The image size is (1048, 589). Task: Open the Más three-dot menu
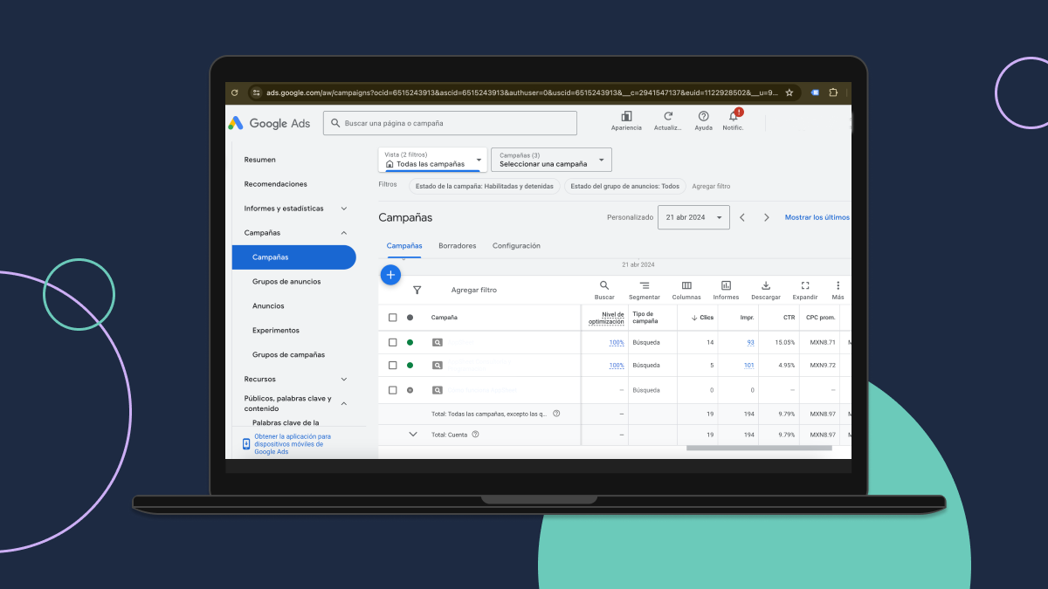838,290
